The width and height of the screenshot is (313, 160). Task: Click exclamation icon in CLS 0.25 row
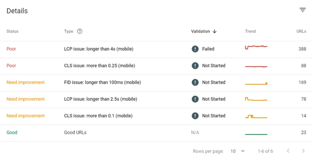195,66
